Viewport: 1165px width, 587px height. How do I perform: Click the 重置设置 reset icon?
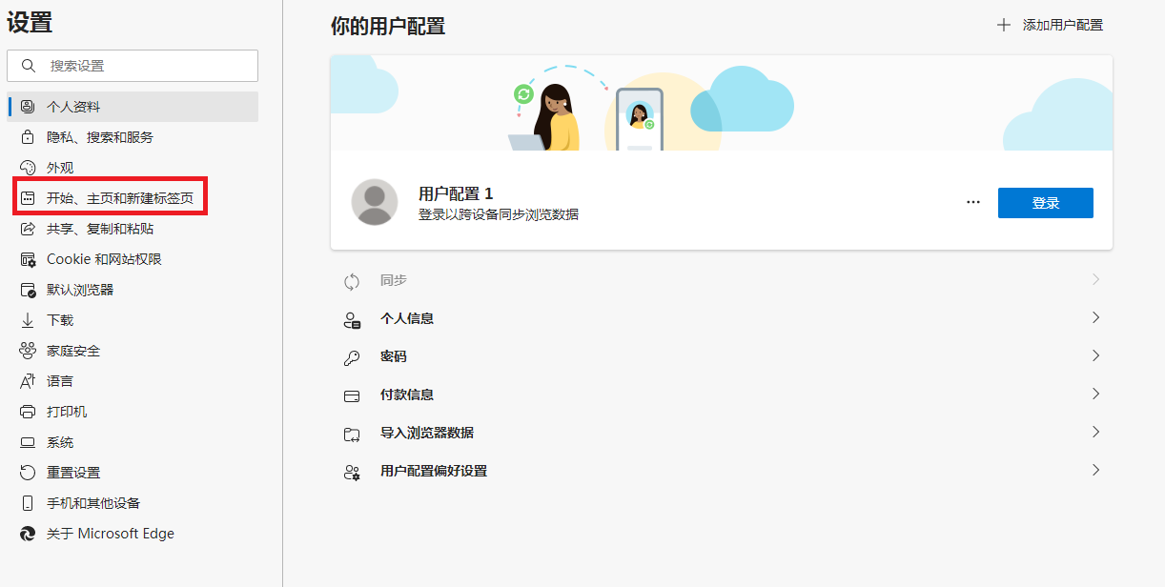27,472
